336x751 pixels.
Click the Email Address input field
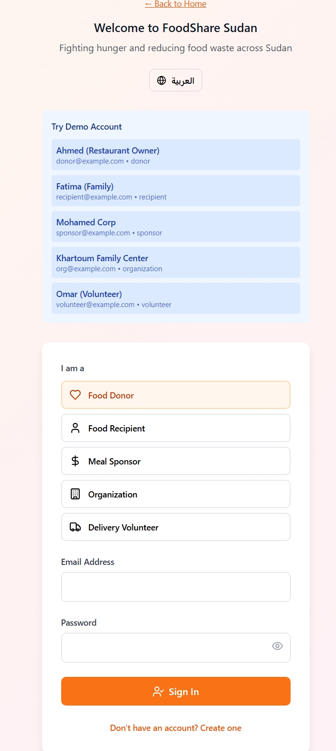pyautogui.click(x=175, y=586)
